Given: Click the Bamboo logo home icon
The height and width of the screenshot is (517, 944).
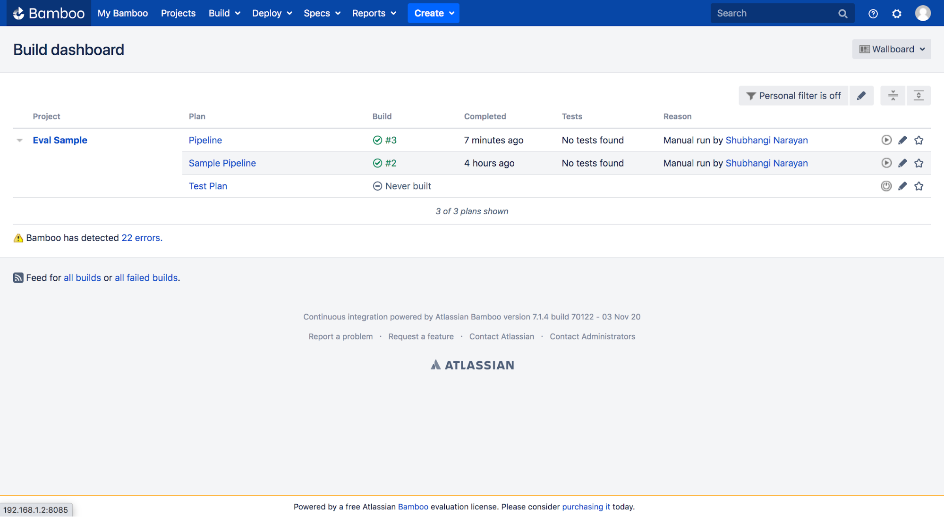Looking at the screenshot, I should click(49, 13).
